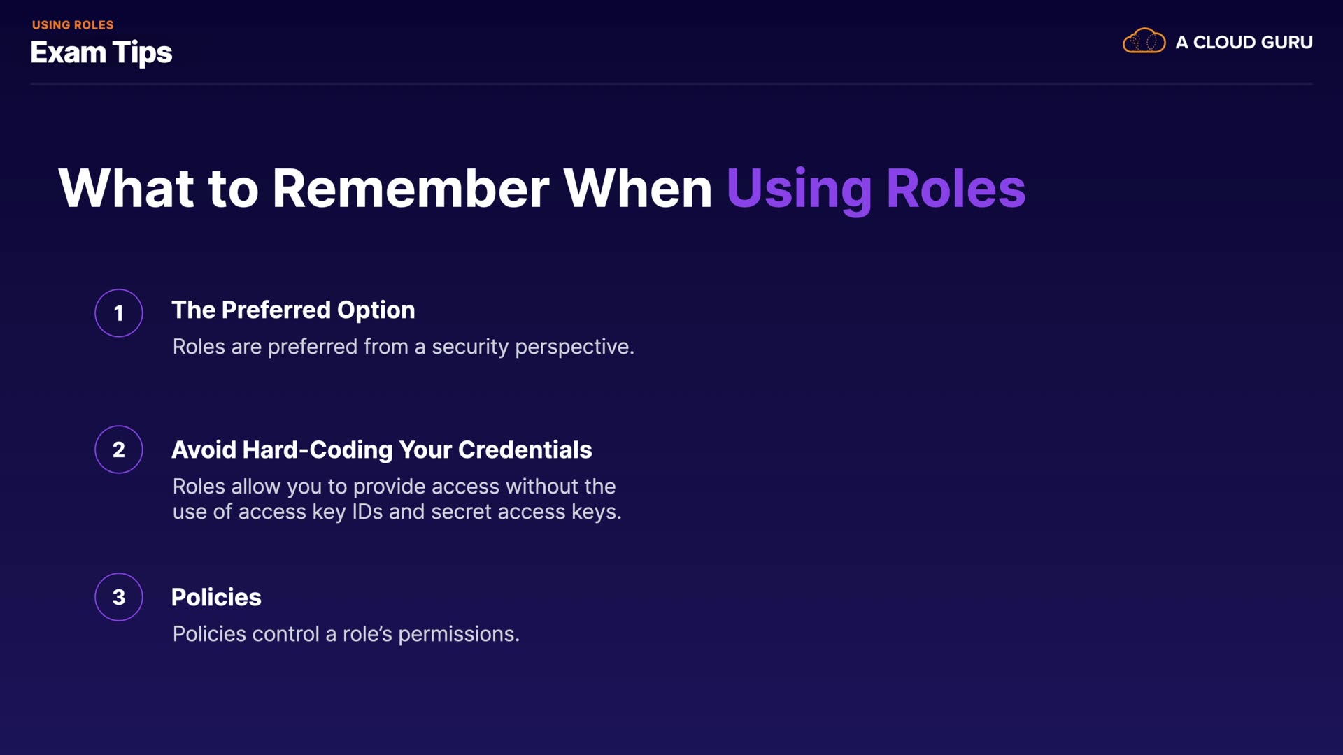Image resolution: width=1343 pixels, height=755 pixels.
Task: Click the "Exam Tips" slide title
Action: (101, 52)
